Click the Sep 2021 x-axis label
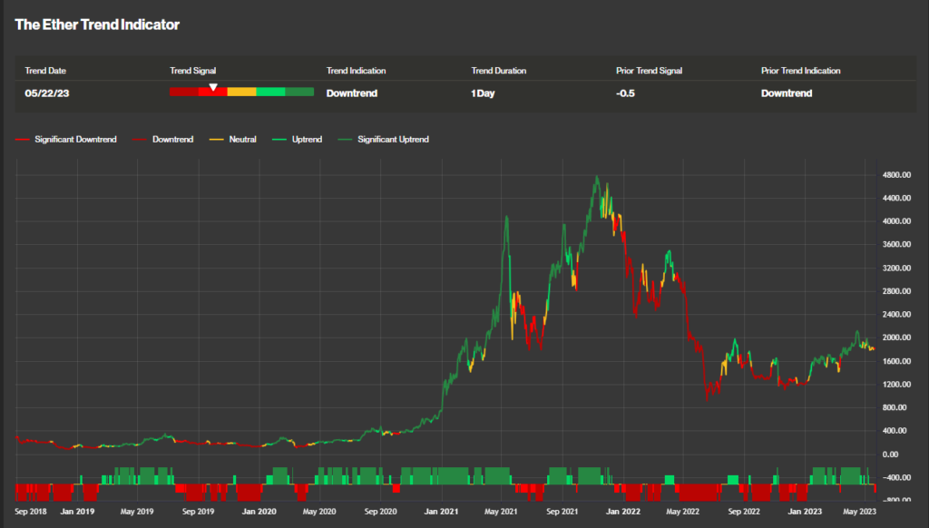Viewport: 929px width, 528px height. [562, 512]
